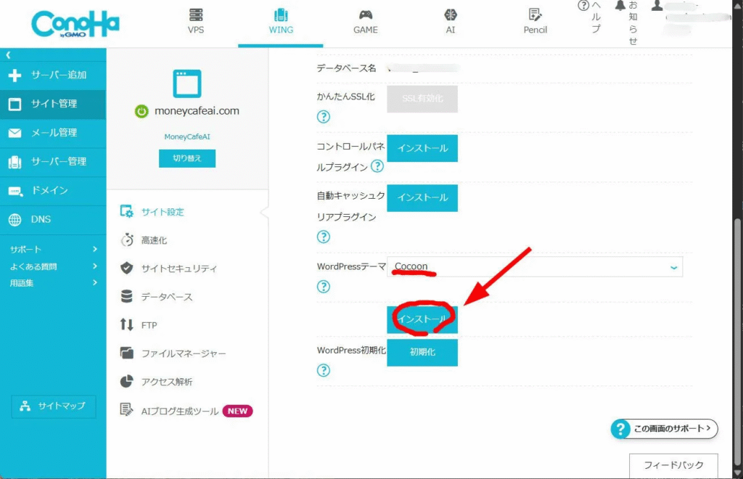This screenshot has width=743, height=479.
Task: Click the DNS globe icon
Action: pyautogui.click(x=15, y=220)
